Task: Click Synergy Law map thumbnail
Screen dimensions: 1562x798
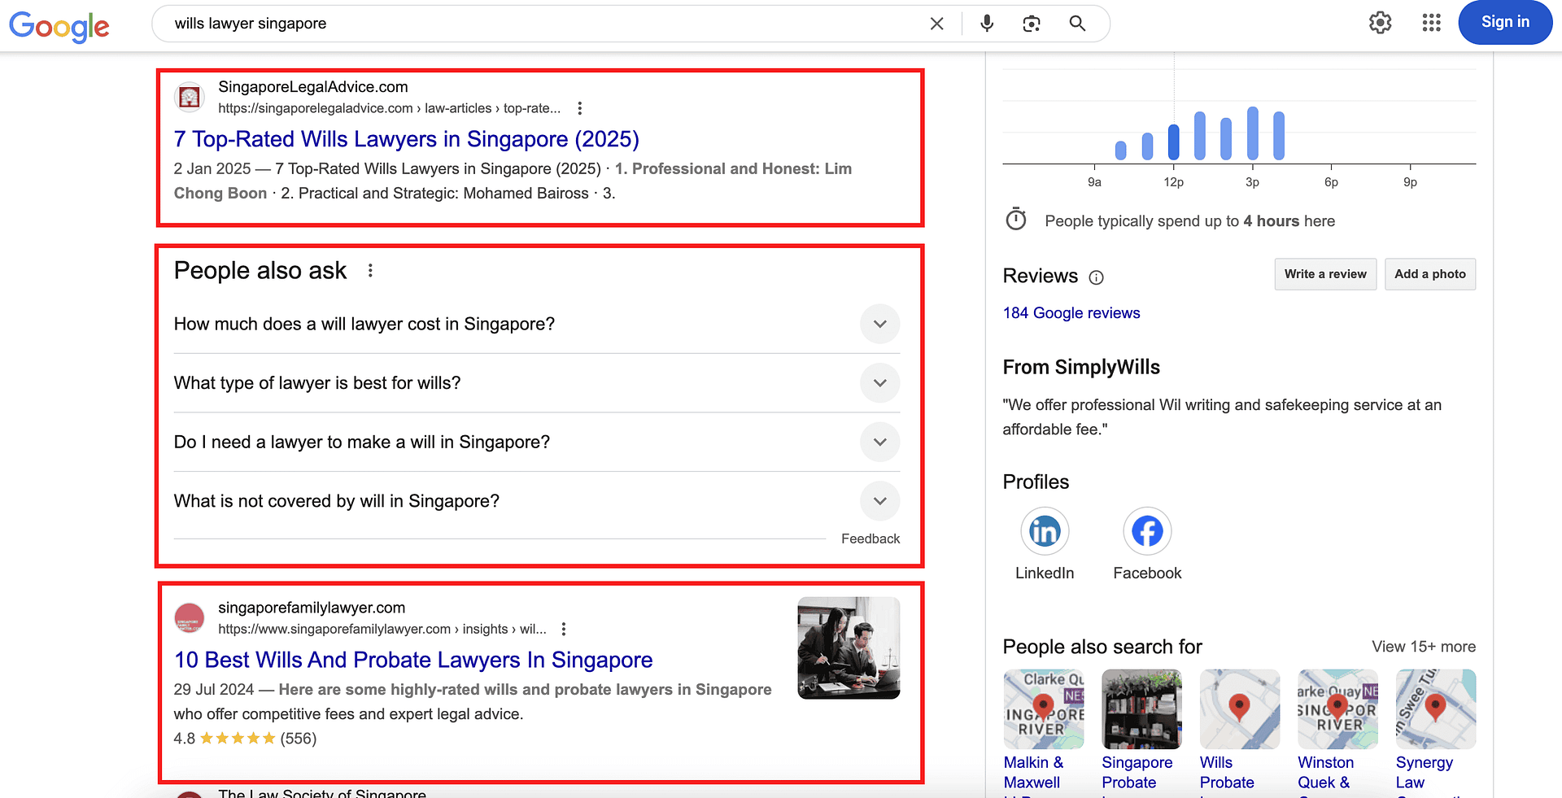Action: pyautogui.click(x=1436, y=709)
